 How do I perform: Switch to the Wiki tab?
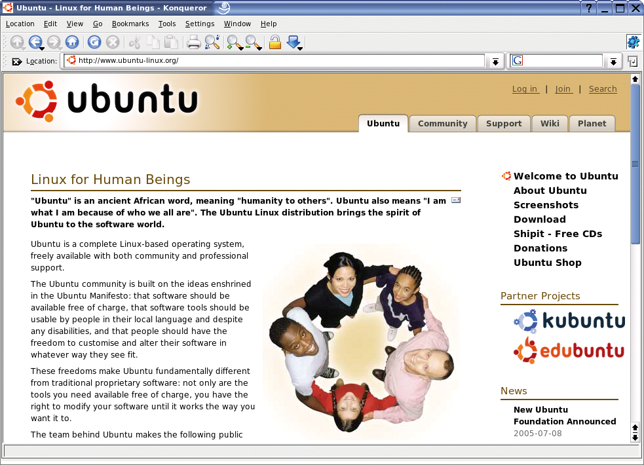point(550,124)
